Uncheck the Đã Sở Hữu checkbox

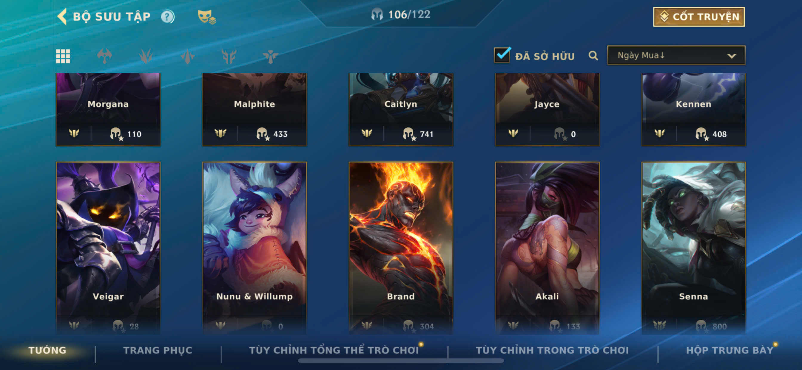point(502,55)
